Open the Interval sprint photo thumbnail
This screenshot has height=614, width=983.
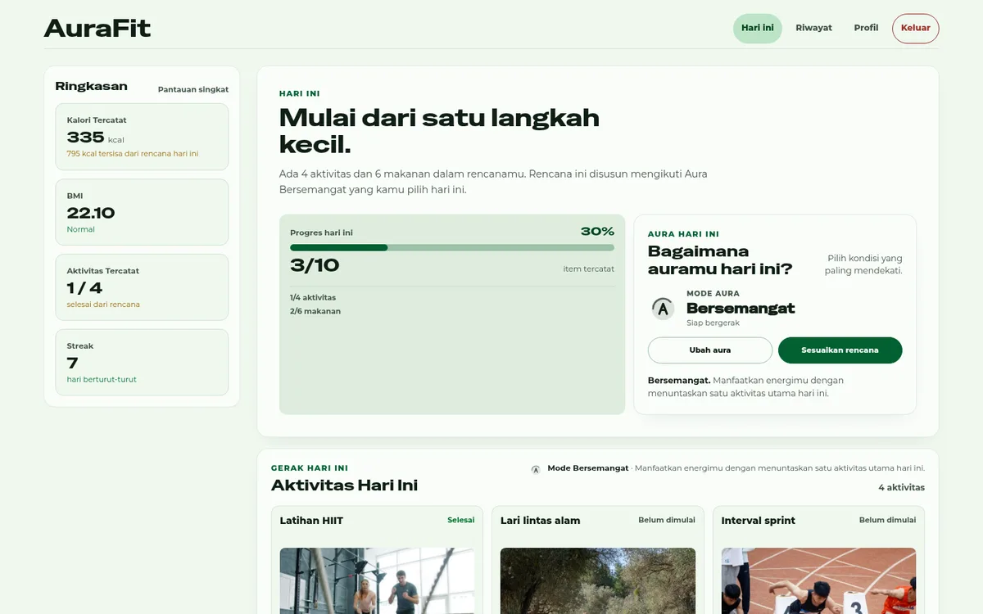coord(818,581)
